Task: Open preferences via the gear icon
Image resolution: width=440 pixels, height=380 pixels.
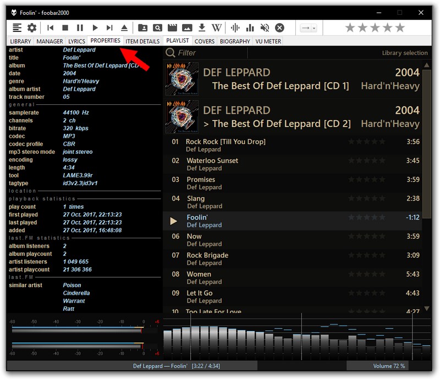Action: click(x=32, y=28)
